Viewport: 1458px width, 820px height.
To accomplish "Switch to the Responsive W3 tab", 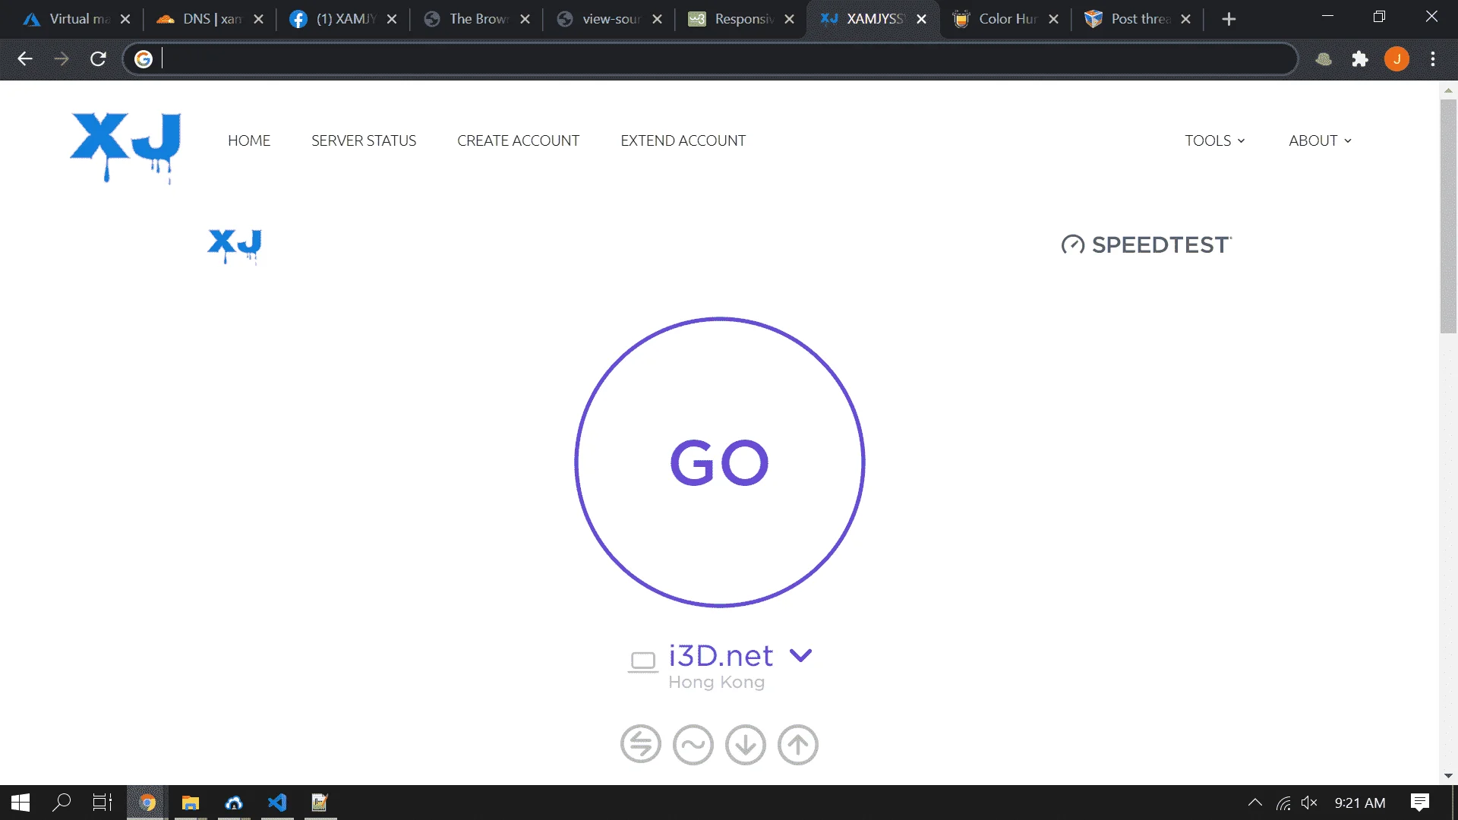I will [741, 19].
